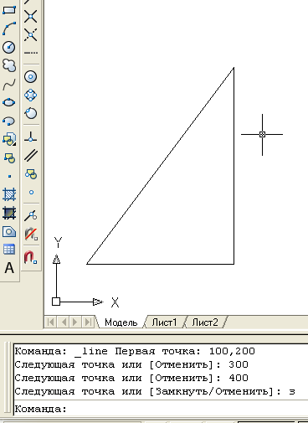Switch to the Лист1 layout tab
Image resolution: width=308 pixels, height=423 pixels.
pyautogui.click(x=164, y=322)
